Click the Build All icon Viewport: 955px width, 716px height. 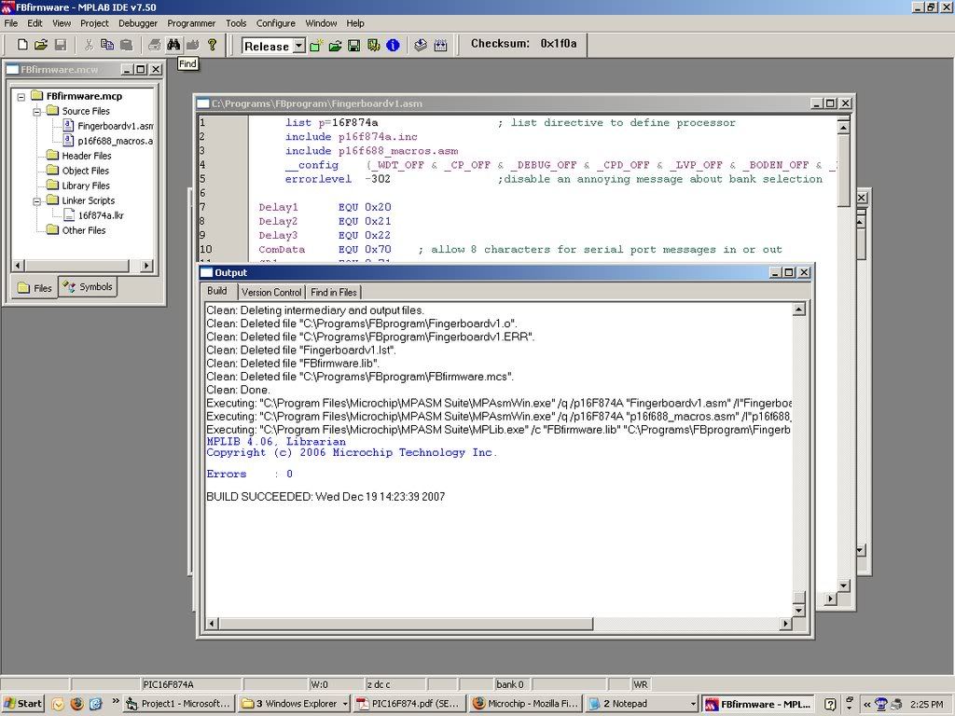(440, 45)
